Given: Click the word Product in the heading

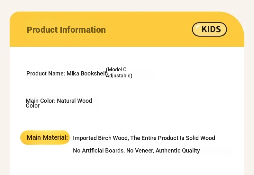Looking at the screenshot, I should pos(42,30).
